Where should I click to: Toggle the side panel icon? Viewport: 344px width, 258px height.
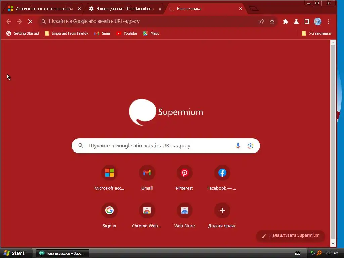coord(307,21)
